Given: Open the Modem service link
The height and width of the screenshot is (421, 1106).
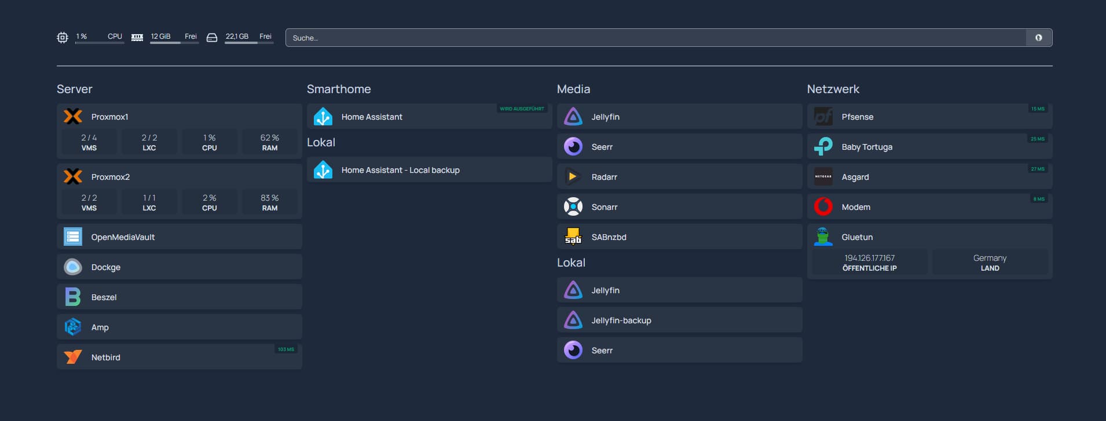Looking at the screenshot, I should point(930,206).
